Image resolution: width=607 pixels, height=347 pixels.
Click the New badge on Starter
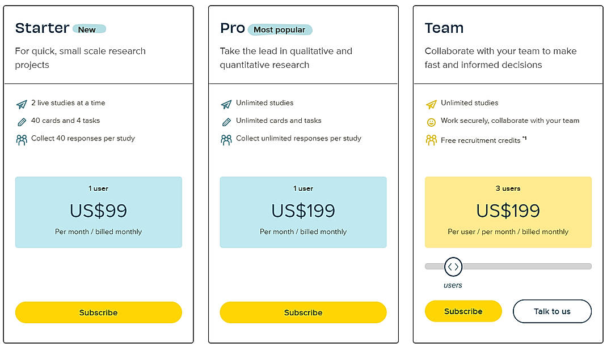(x=89, y=29)
